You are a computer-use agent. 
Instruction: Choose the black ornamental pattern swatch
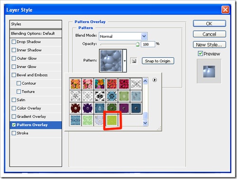point(100,96)
